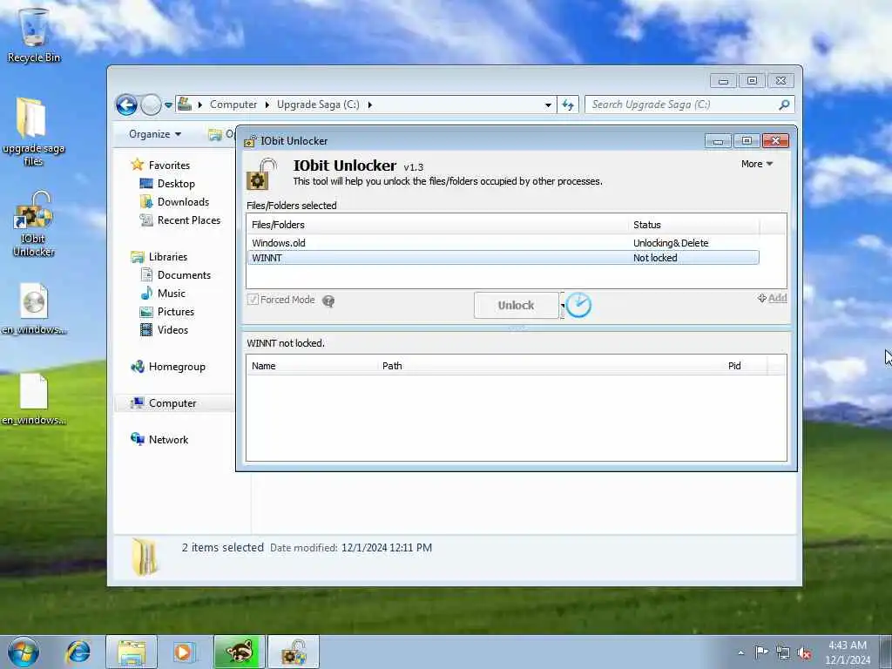Click the search magnifier icon in Explorer
This screenshot has height=669, width=892.
784,105
